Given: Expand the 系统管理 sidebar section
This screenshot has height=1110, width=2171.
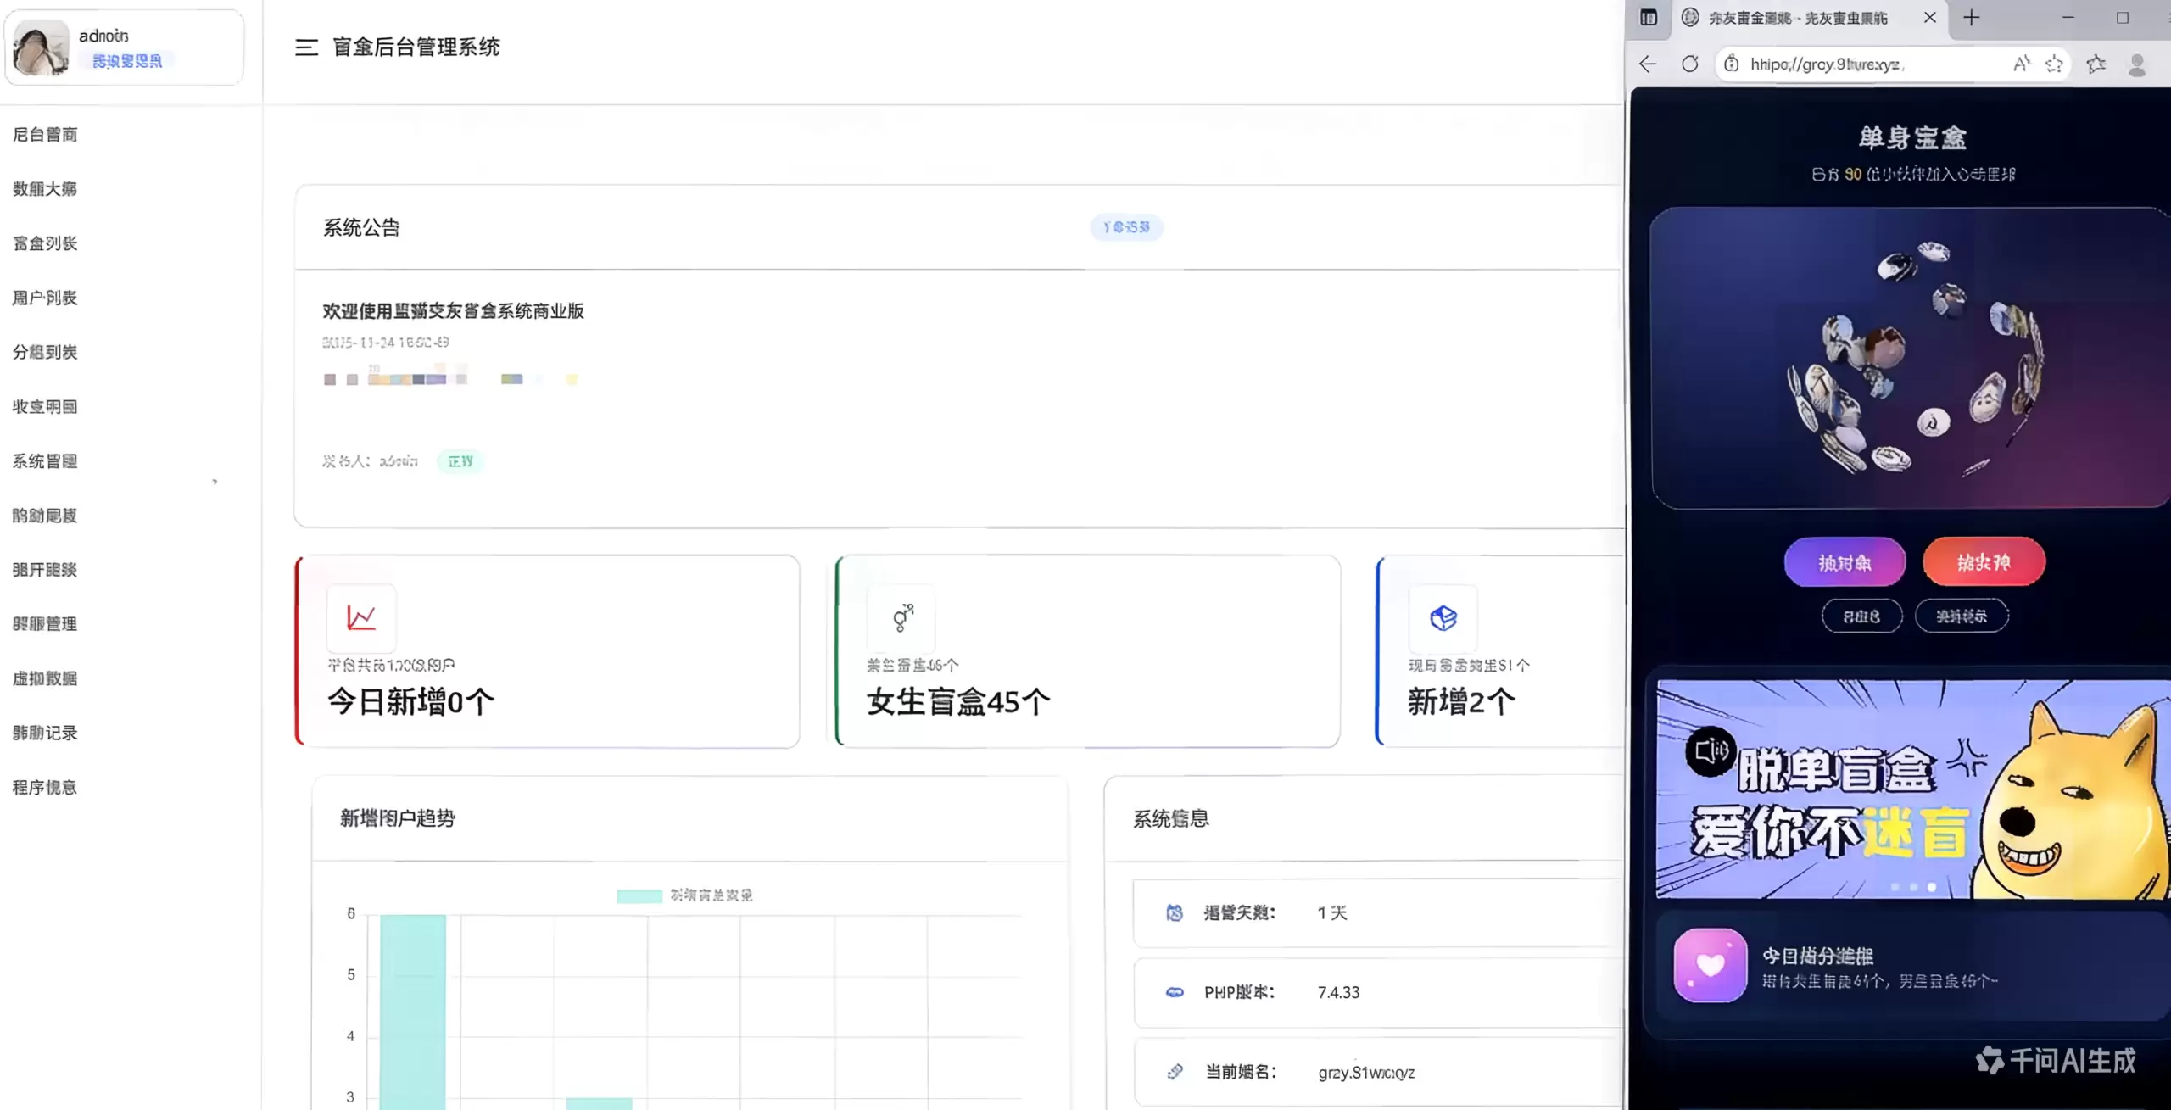Looking at the screenshot, I should click(43, 460).
